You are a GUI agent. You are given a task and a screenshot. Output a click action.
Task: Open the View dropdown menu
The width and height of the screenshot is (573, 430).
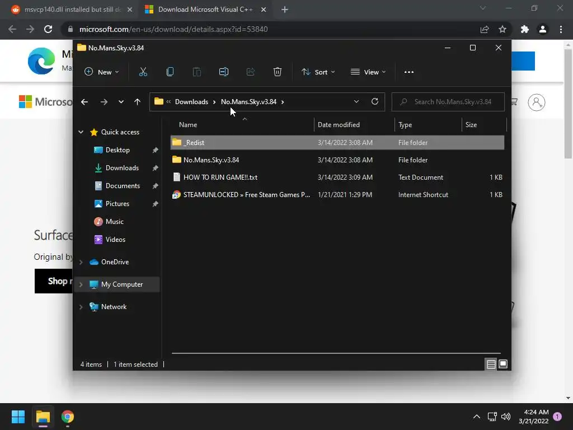pos(368,72)
